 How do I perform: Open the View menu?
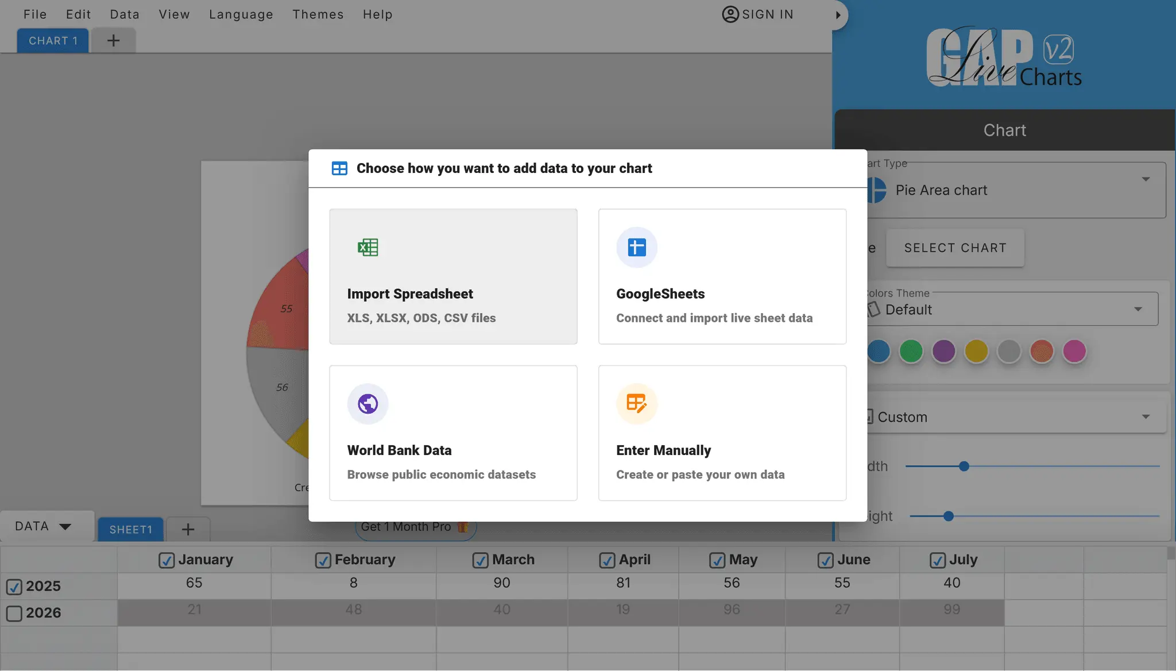click(x=174, y=14)
